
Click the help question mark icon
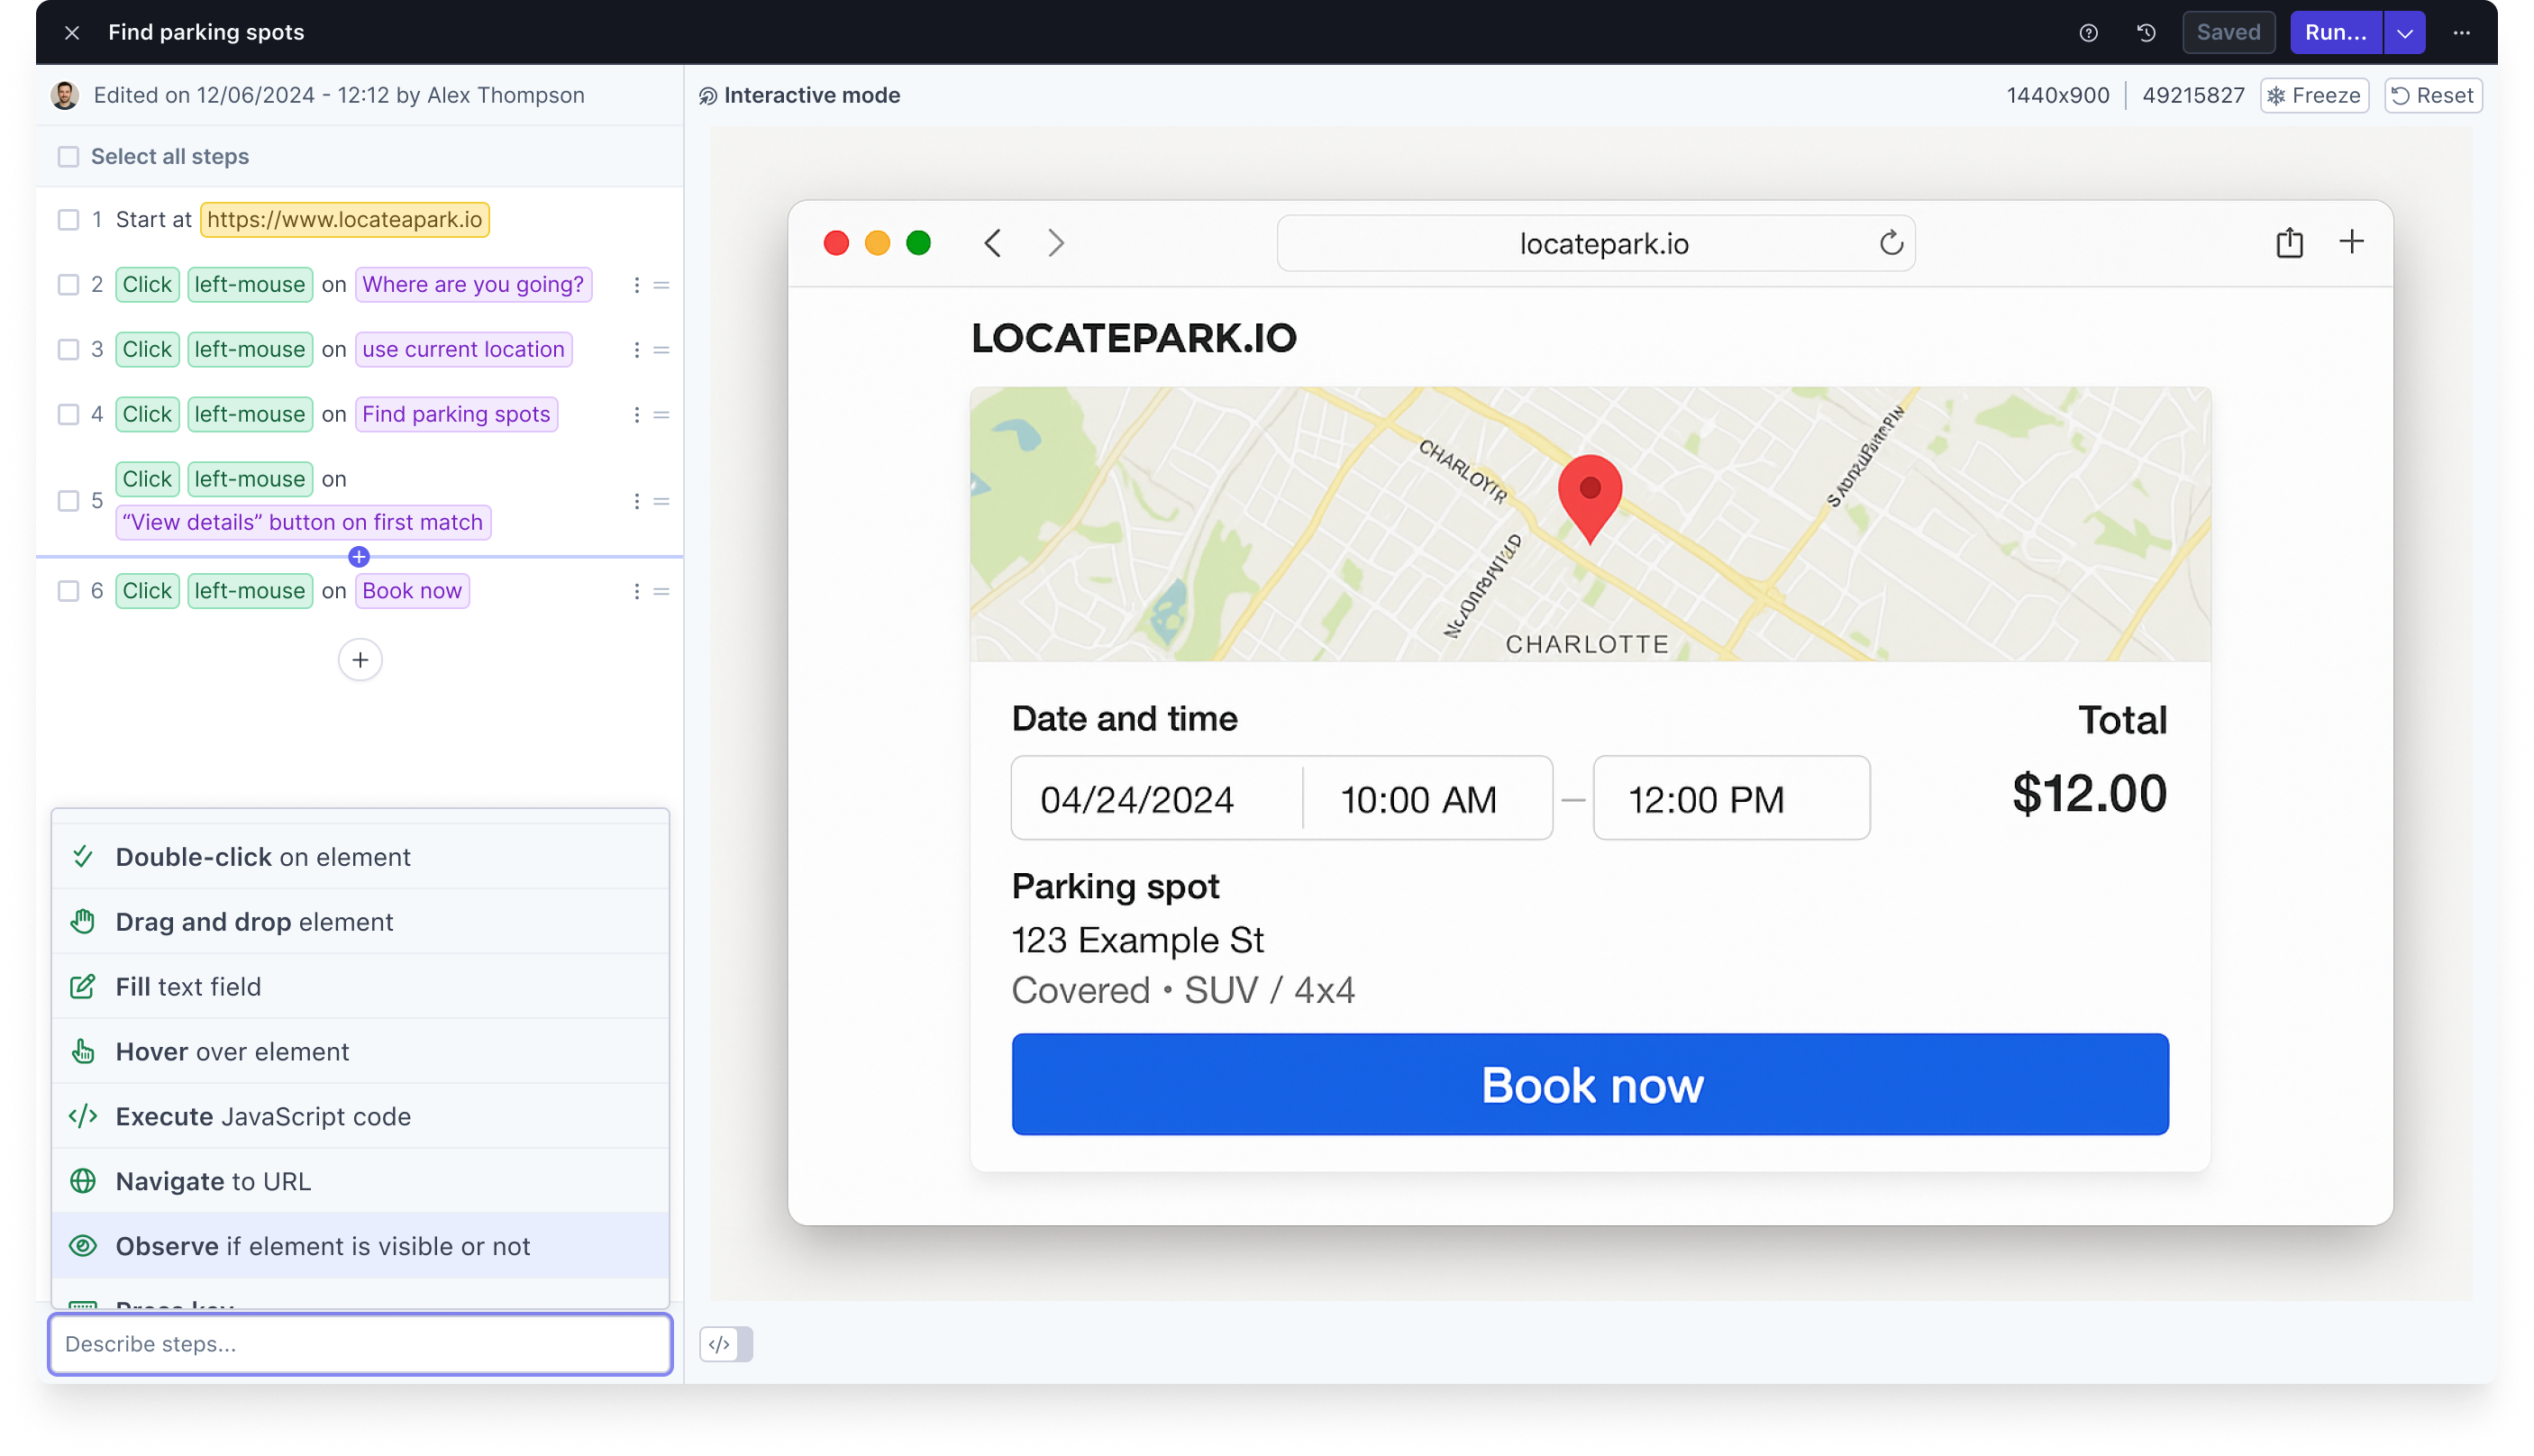2088,33
